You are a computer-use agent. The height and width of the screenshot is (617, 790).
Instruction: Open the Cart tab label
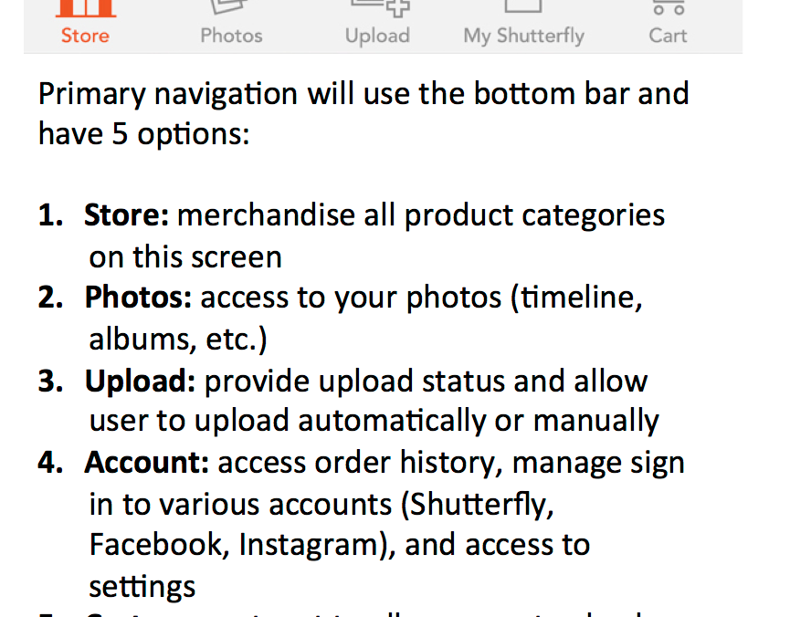668,36
